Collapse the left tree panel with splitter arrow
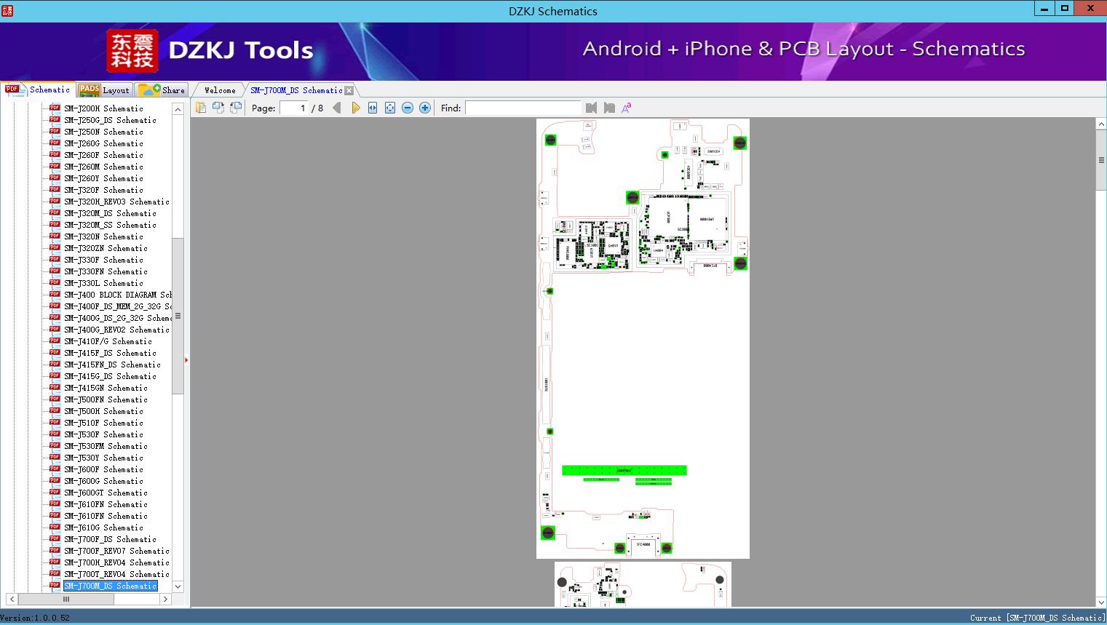The width and height of the screenshot is (1107, 625). click(x=186, y=359)
